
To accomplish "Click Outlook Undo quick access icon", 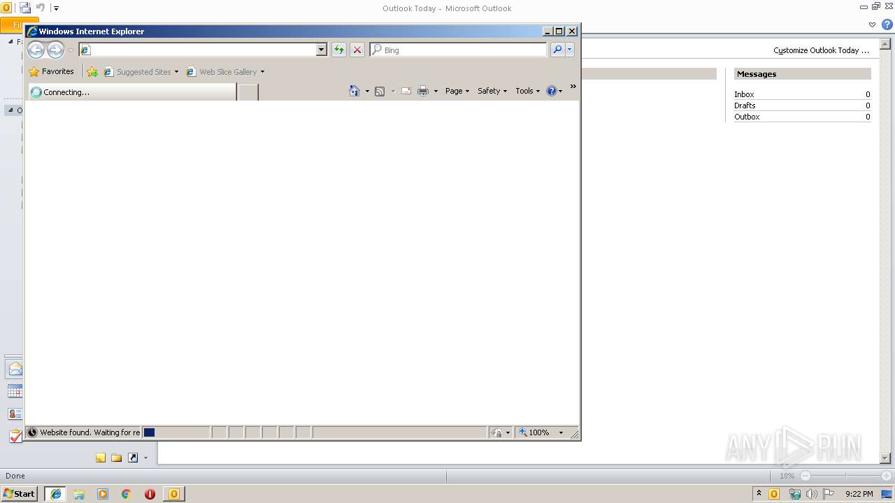I will coord(41,8).
